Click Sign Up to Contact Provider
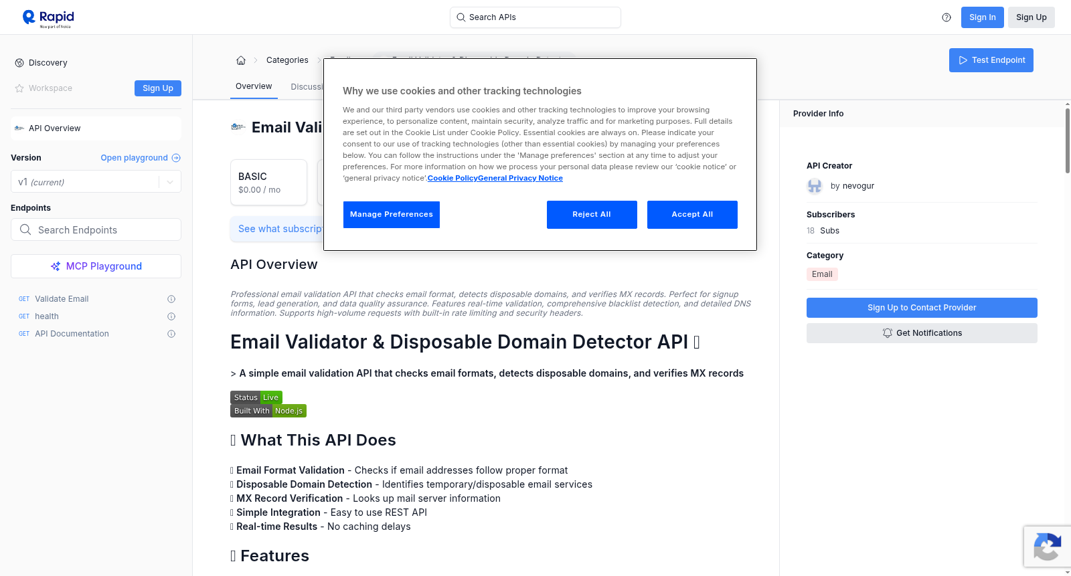 coord(922,308)
